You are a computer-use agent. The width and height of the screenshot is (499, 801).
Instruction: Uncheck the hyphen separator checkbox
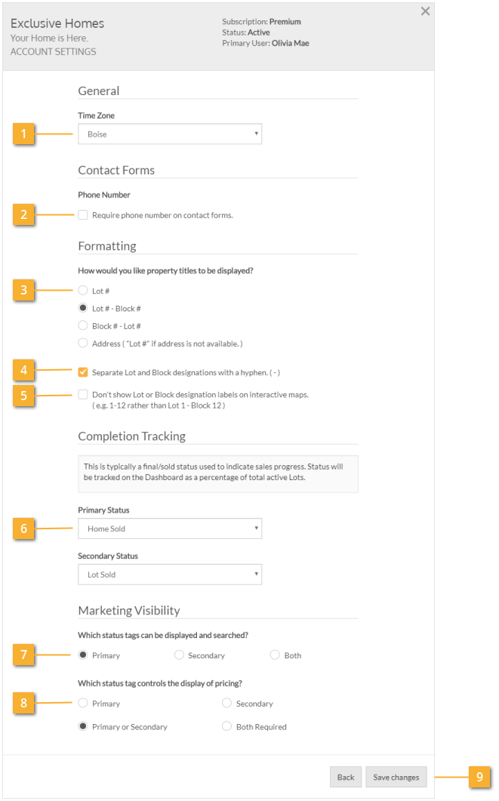[82, 372]
